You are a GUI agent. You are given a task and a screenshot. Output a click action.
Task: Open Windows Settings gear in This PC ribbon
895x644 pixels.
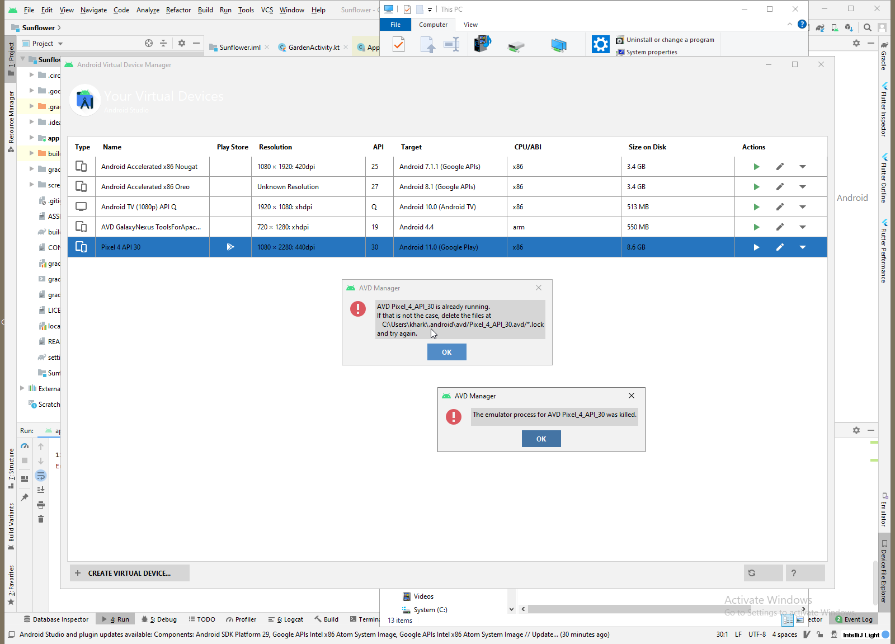point(600,44)
